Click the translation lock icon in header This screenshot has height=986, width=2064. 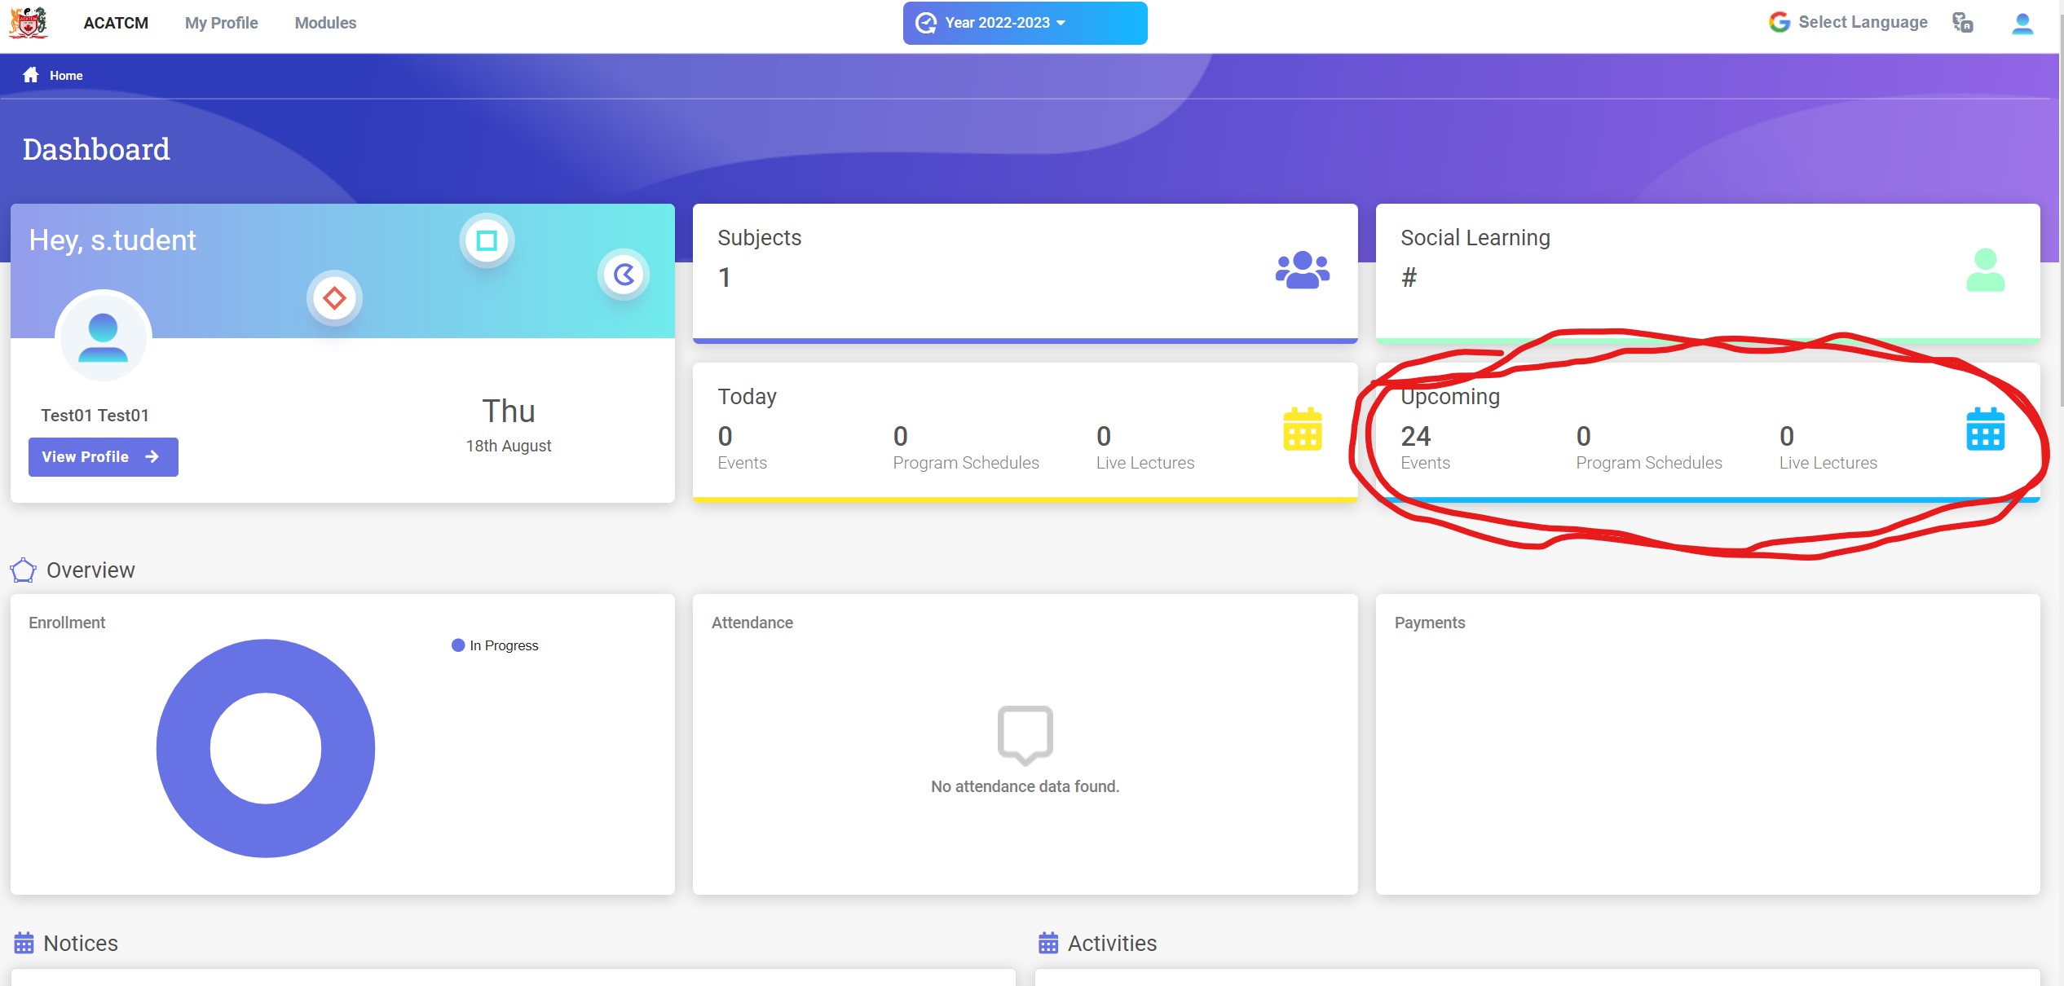1963,22
